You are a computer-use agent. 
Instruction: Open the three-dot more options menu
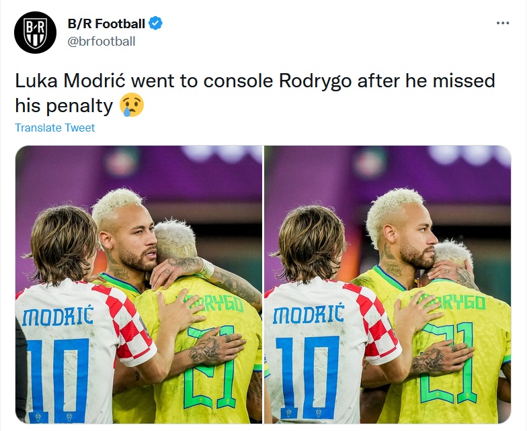[502, 23]
